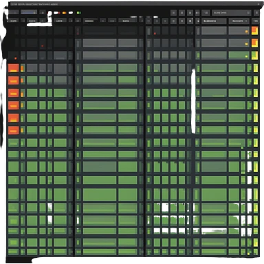
Task: Open the column header dropdown near the right edge
Action: [239, 21]
